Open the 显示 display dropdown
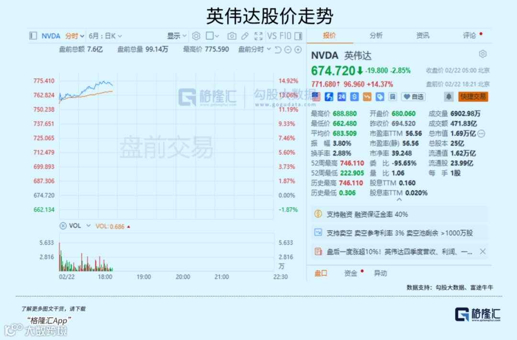This screenshot has width=517, height=340. point(177,35)
